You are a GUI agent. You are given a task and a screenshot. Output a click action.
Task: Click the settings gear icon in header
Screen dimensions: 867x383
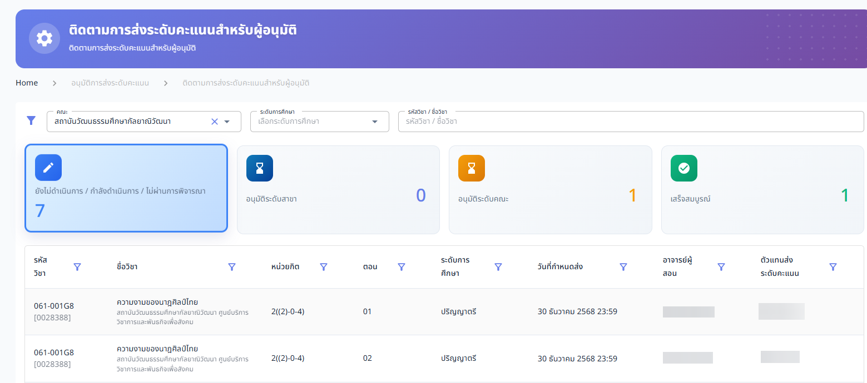[x=44, y=38]
